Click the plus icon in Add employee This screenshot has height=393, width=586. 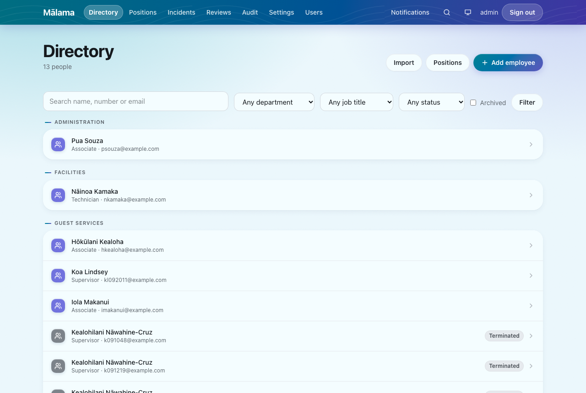pyautogui.click(x=485, y=63)
